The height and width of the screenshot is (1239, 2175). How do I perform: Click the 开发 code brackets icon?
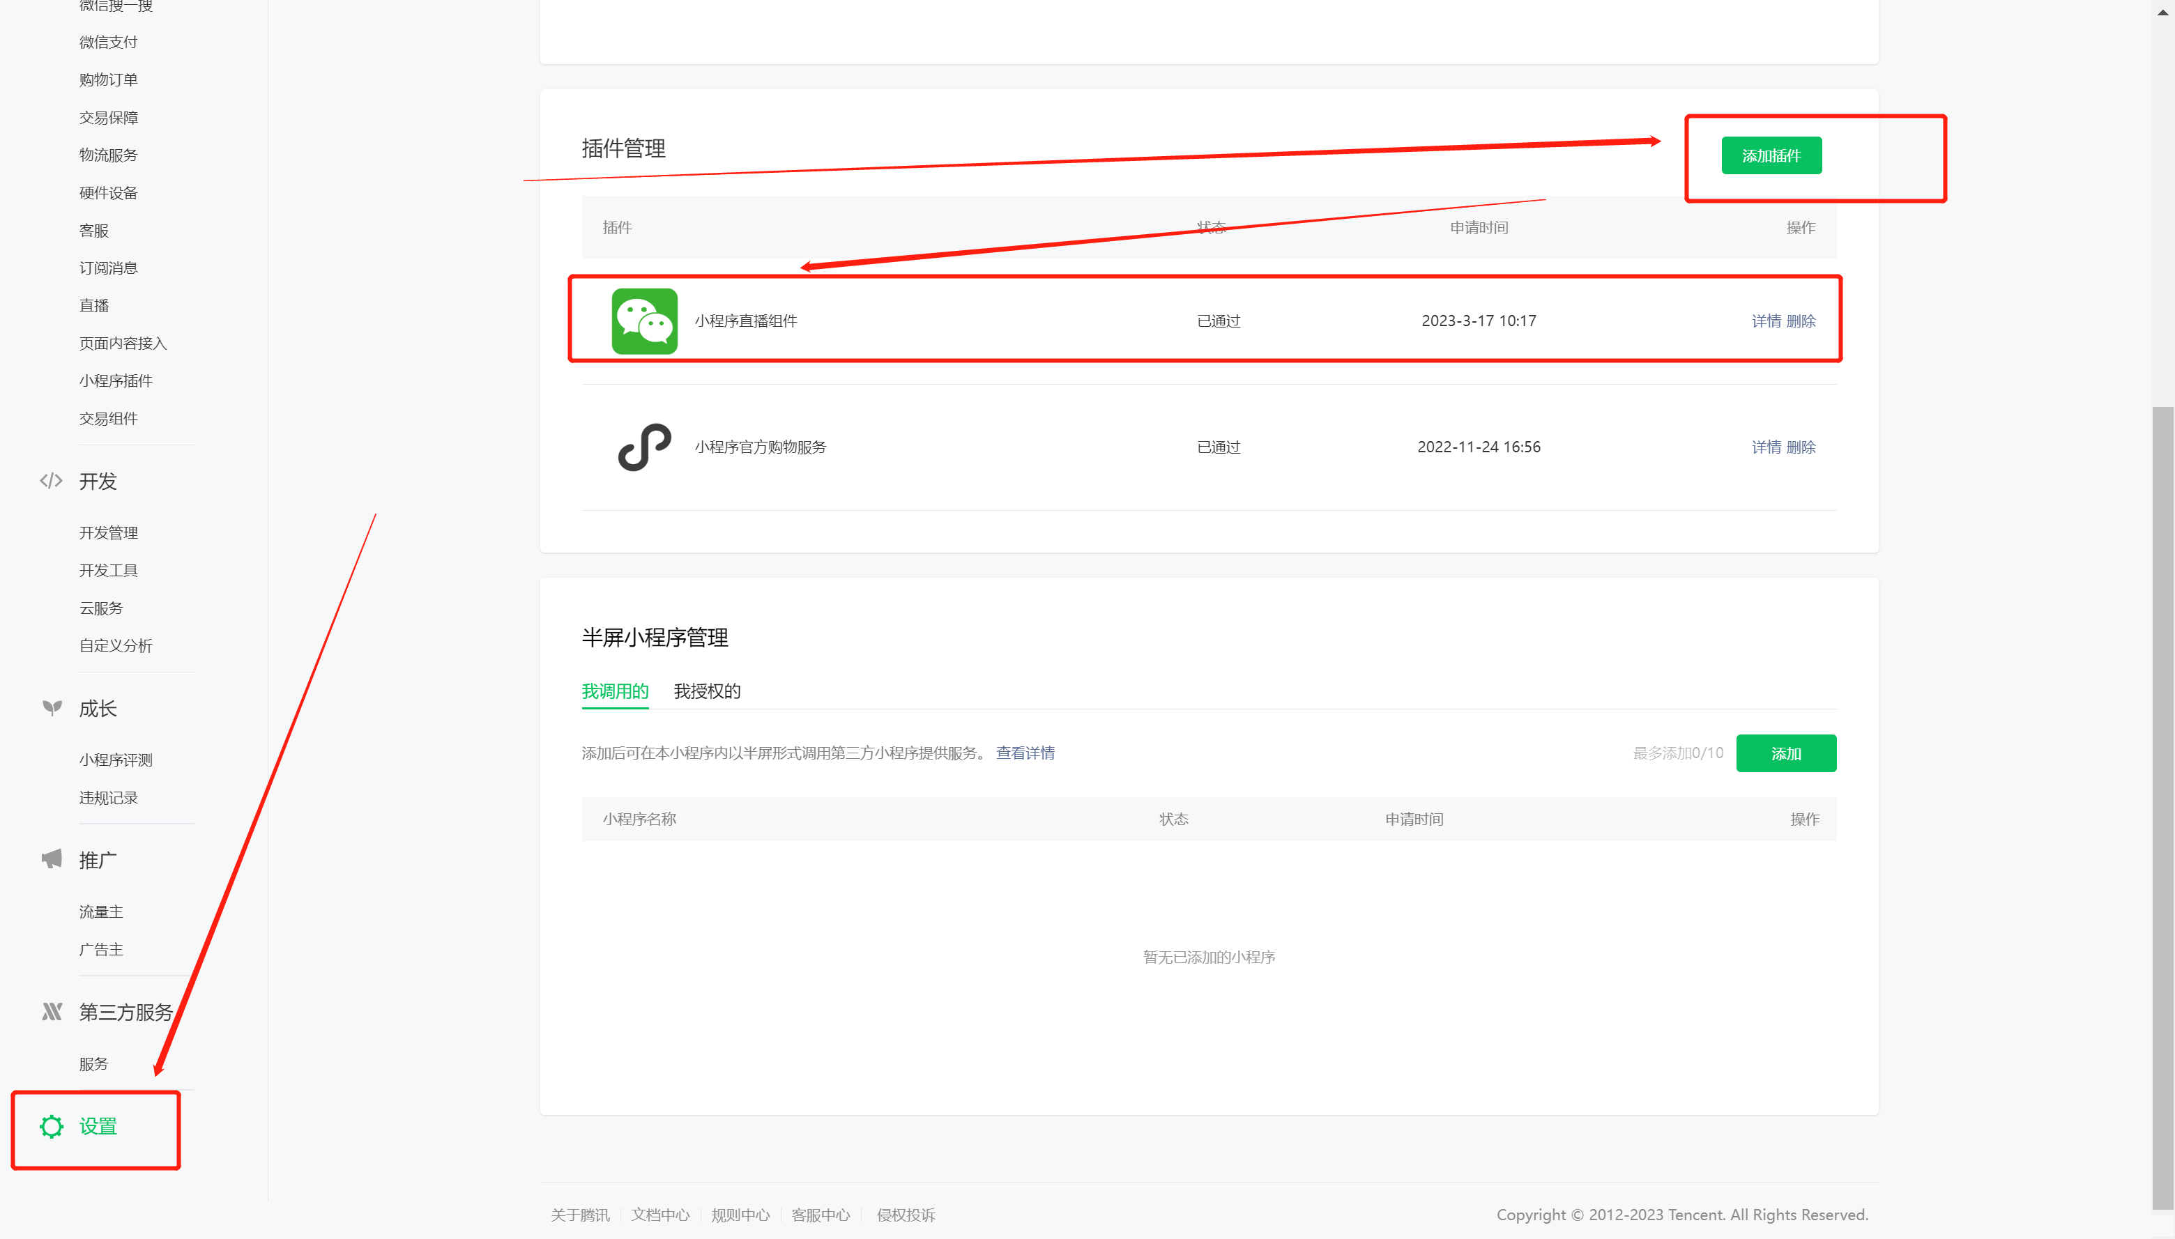point(51,481)
